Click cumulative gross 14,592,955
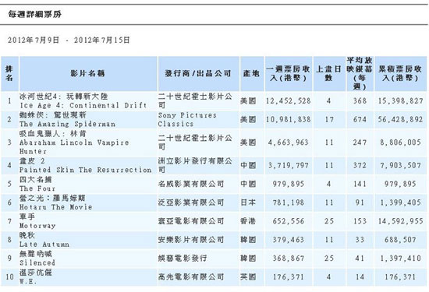Viewport: 429px width, 292px height. coord(401,221)
